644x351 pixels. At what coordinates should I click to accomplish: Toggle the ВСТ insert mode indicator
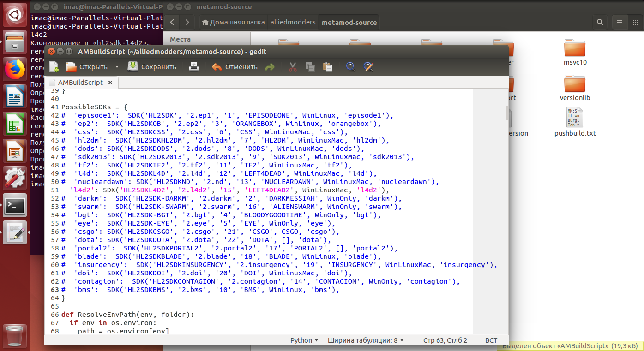click(491, 340)
